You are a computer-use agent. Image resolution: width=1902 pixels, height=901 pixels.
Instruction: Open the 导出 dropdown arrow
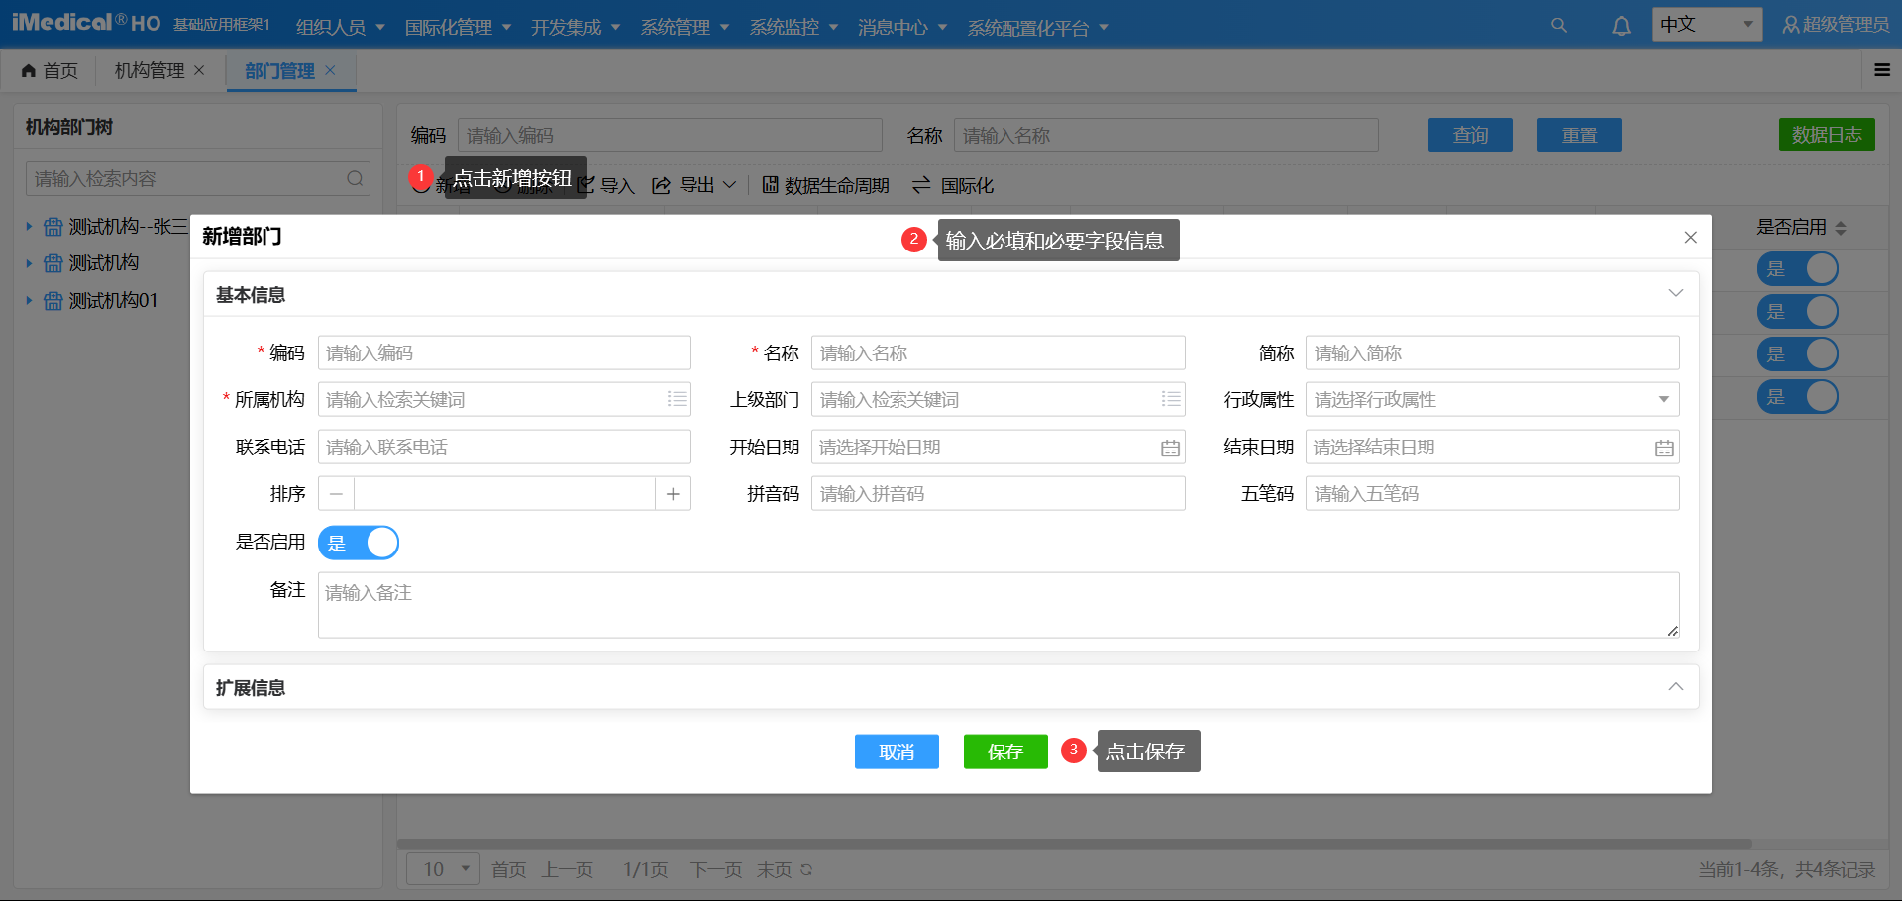(729, 185)
